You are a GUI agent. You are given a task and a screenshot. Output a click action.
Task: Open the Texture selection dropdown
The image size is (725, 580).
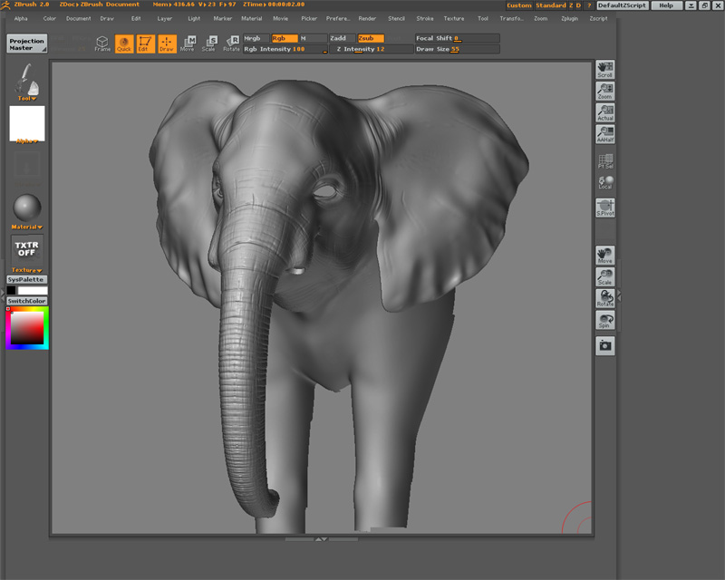[x=27, y=270]
